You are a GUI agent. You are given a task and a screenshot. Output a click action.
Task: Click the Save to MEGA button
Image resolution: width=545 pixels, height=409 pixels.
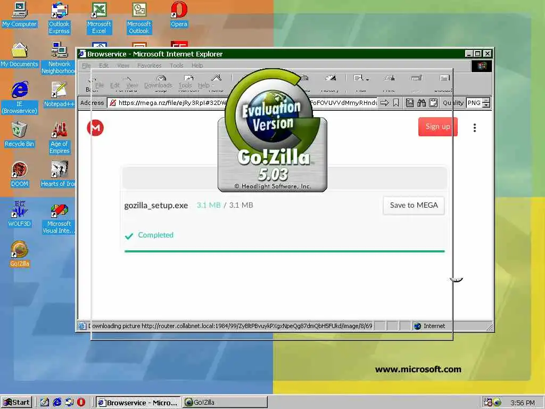414,205
